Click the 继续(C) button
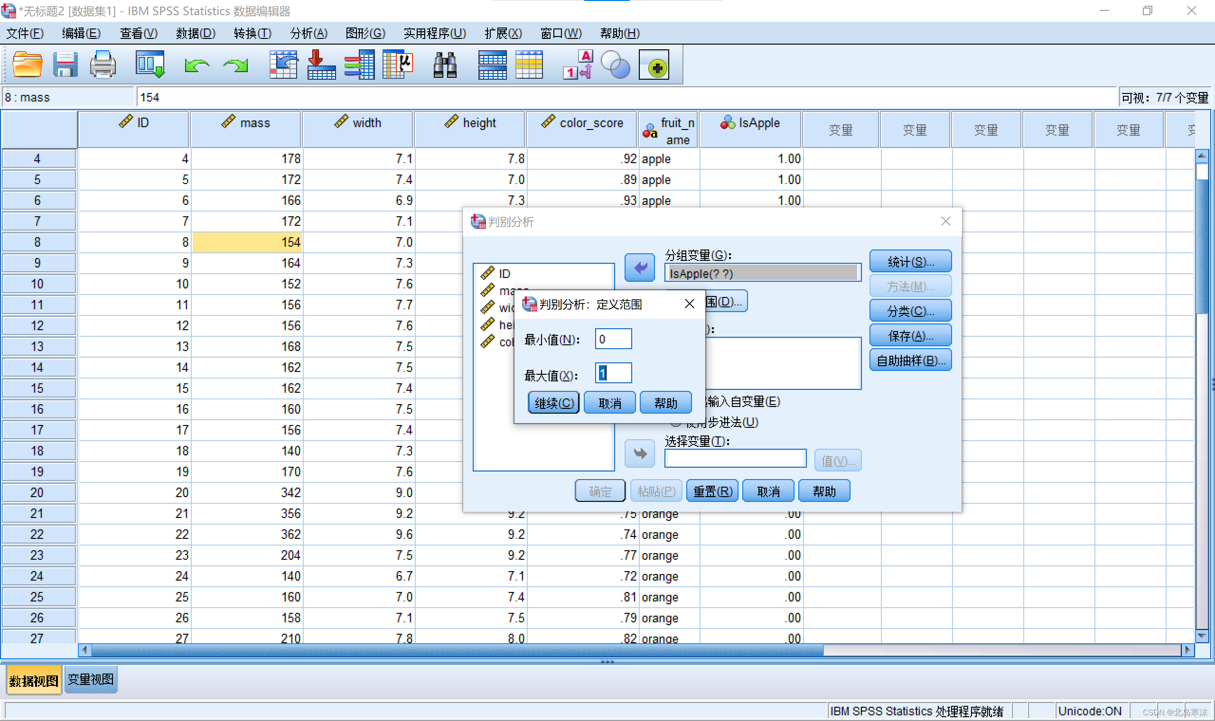The image size is (1215, 721). click(x=553, y=403)
